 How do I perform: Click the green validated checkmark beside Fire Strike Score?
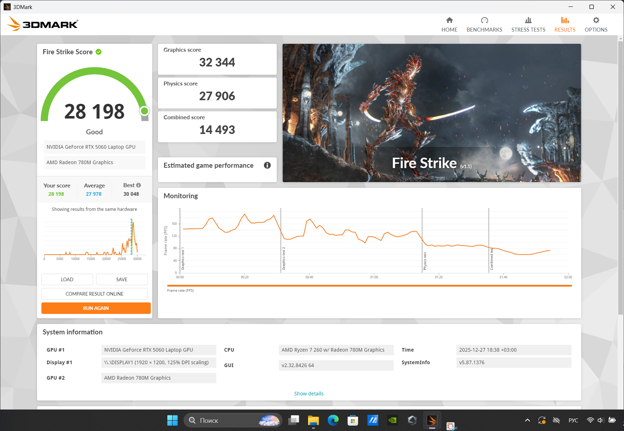point(99,52)
